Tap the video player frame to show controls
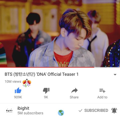This screenshot has width=120, height=118. (60, 33)
